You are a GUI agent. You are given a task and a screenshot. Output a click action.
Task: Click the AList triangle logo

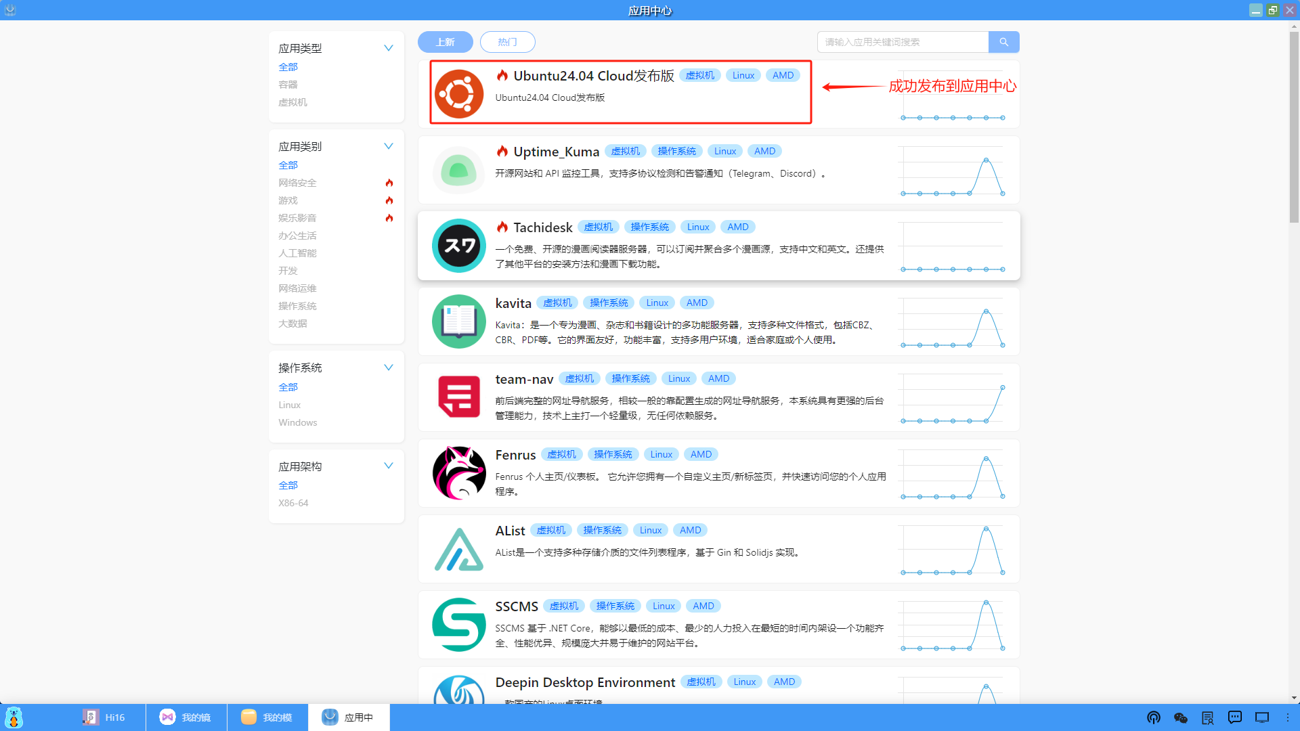[x=458, y=549]
